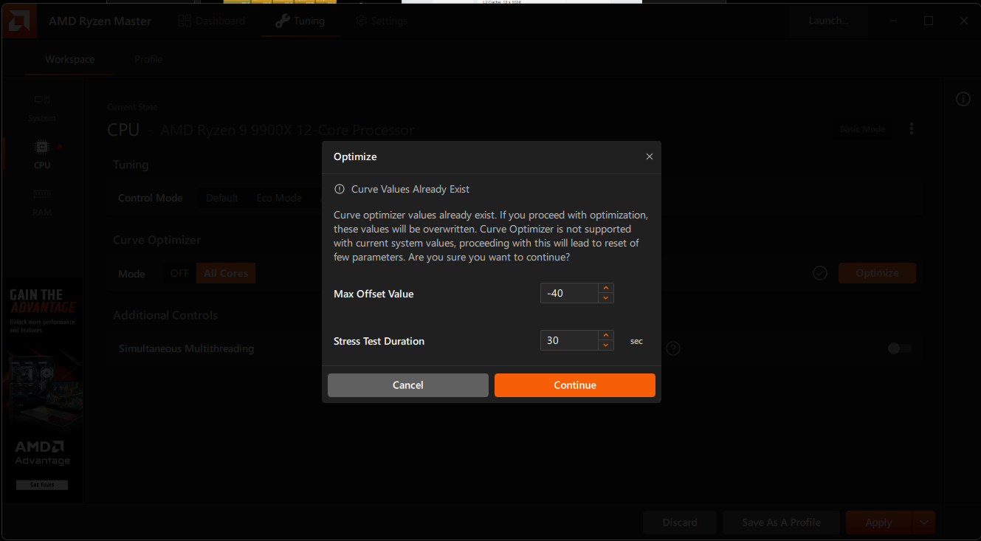The width and height of the screenshot is (981, 541).
Task: Focus the Stress Test Duration field showing 30
Action: pyautogui.click(x=568, y=340)
